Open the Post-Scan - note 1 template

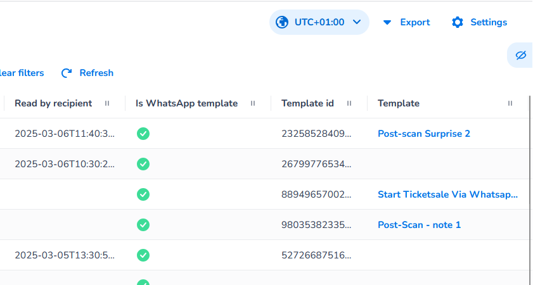tap(419, 225)
